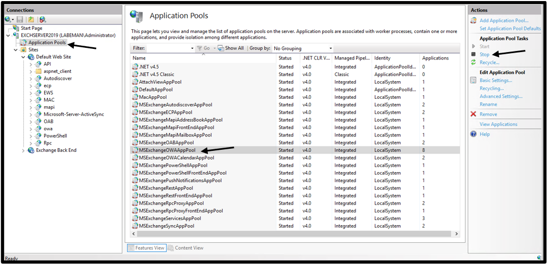Screen dimensions: 548x264
Task: Click the DefaultAppPool row icon
Action: [135, 89]
